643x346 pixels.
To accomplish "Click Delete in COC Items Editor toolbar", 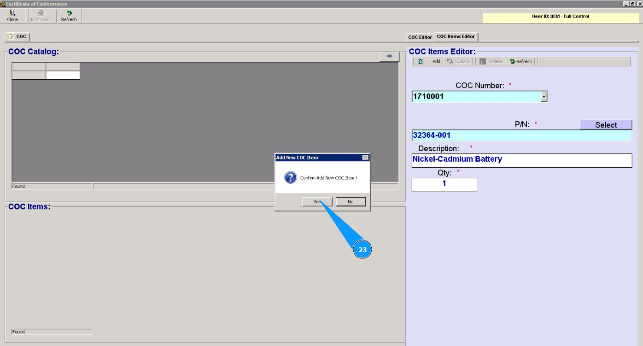I will point(491,61).
